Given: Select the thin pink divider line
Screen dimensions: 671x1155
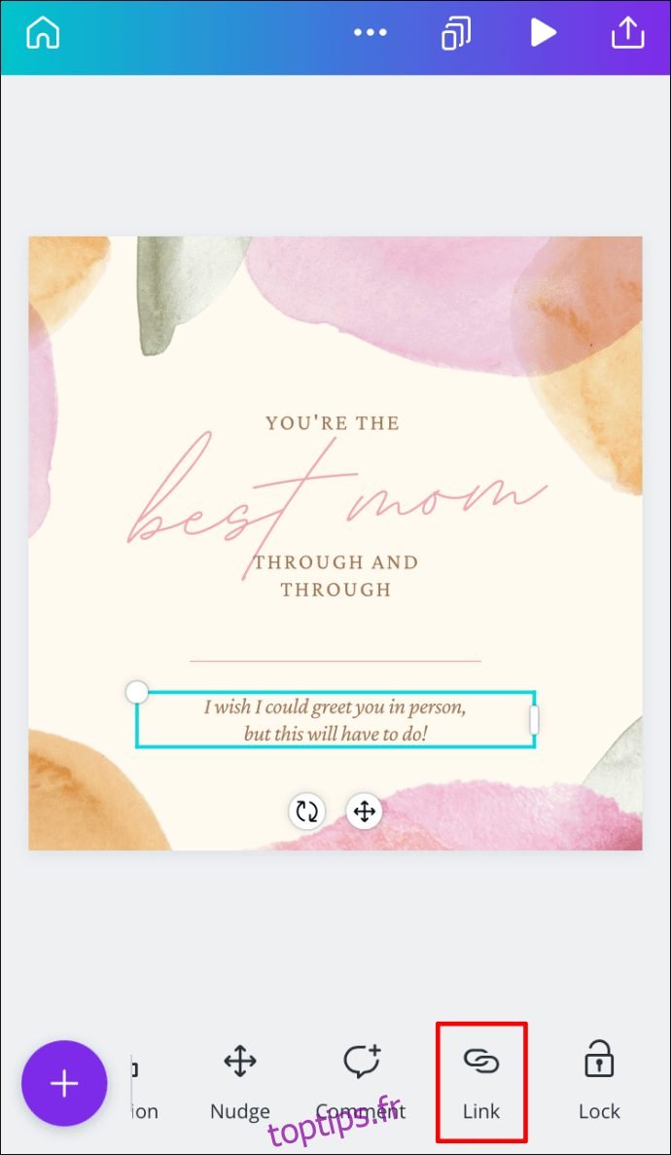Looking at the screenshot, I should pos(335,661).
